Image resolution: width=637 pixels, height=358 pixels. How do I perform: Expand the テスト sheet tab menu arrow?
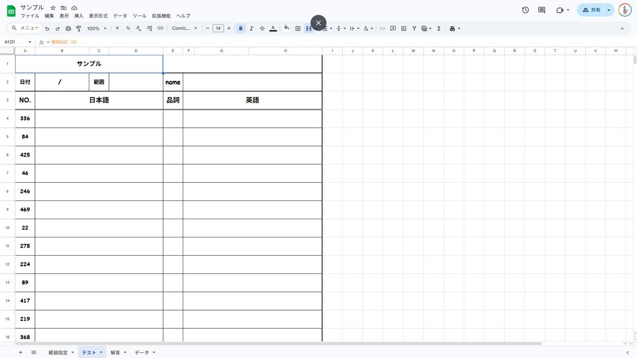tap(101, 353)
